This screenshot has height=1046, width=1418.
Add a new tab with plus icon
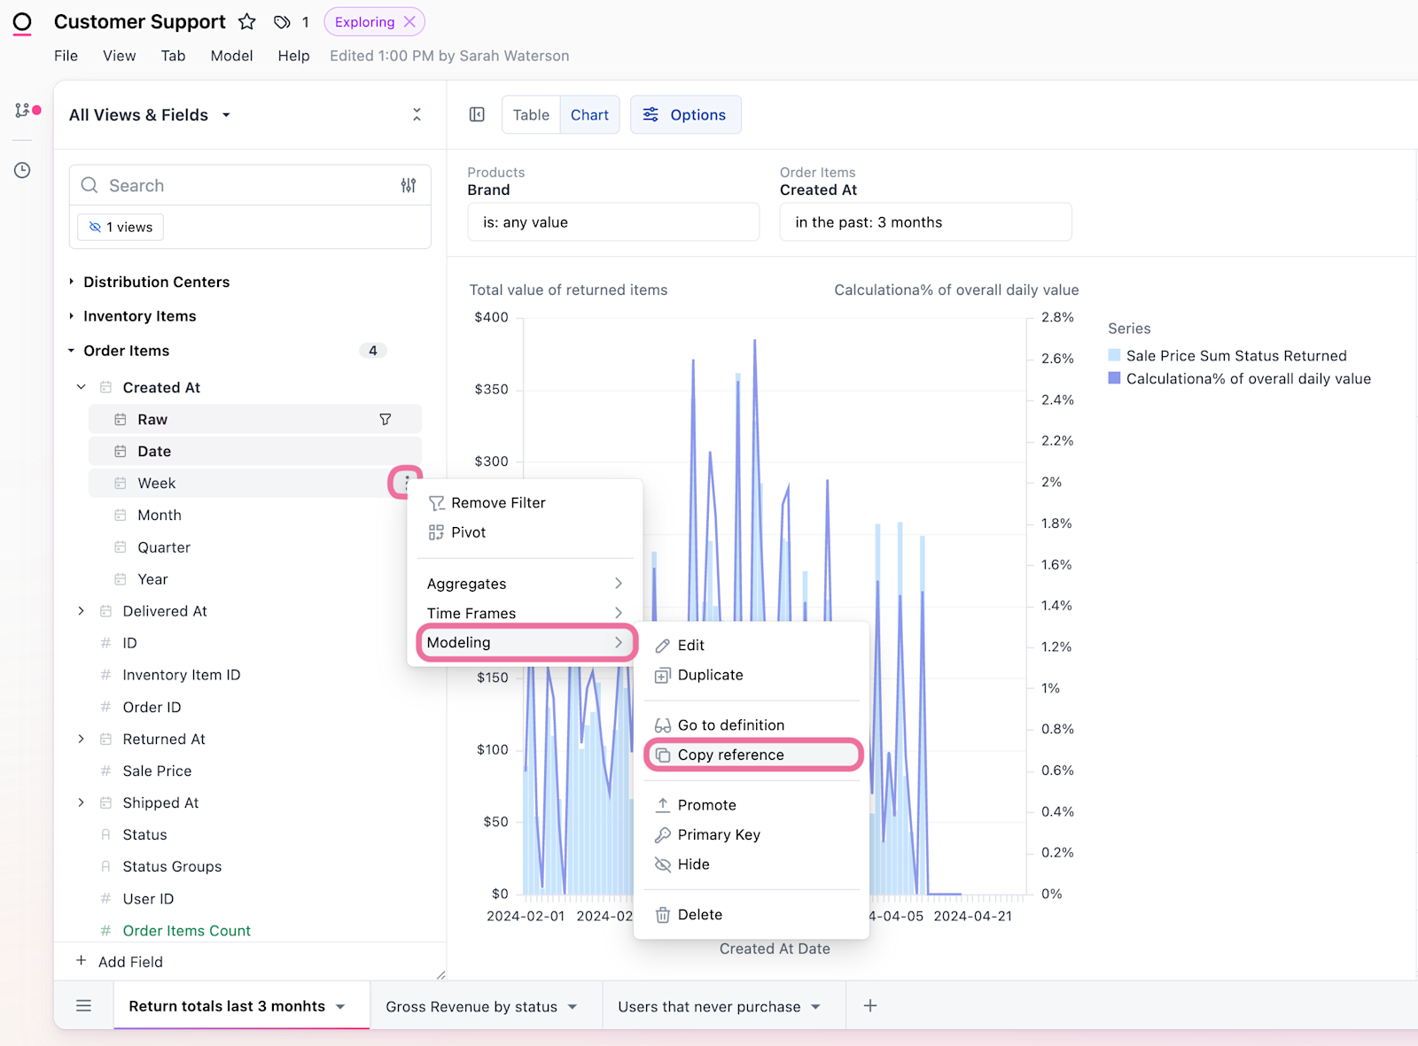[870, 1006]
